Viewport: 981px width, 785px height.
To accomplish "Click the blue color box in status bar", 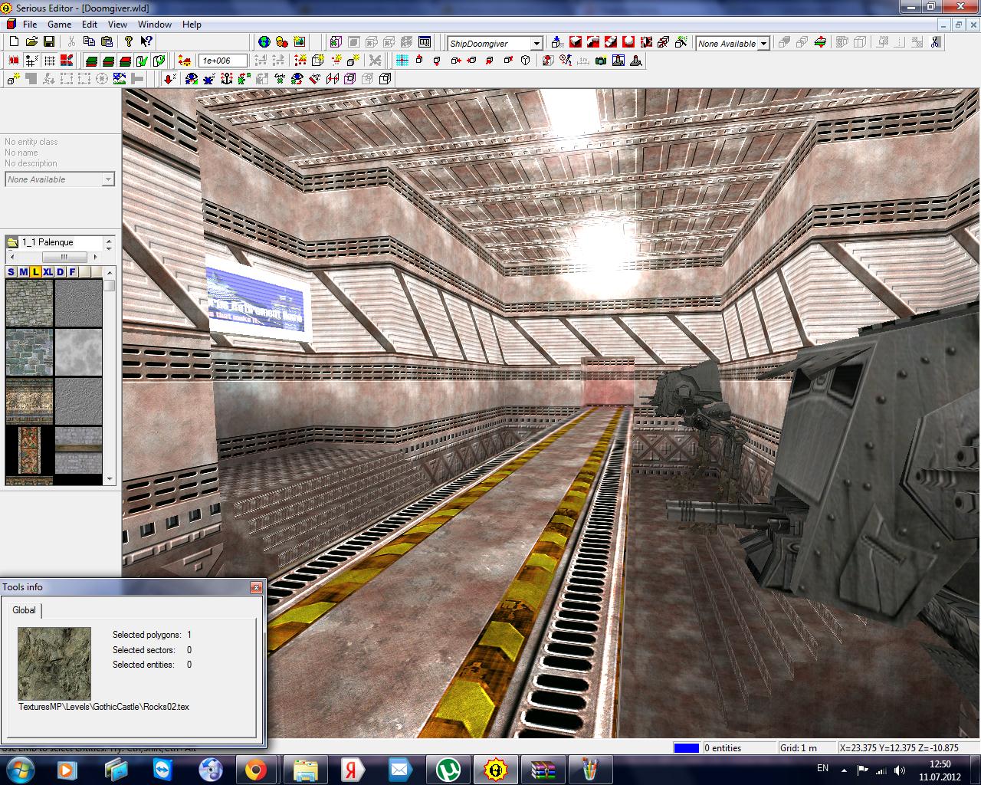I will [687, 748].
